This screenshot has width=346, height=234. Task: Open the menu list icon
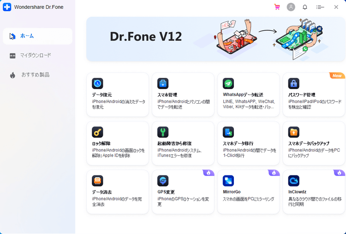coord(320,7)
